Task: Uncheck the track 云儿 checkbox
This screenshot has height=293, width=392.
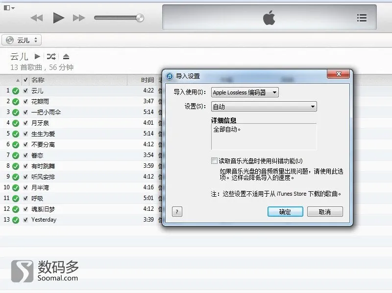Action: [25, 90]
